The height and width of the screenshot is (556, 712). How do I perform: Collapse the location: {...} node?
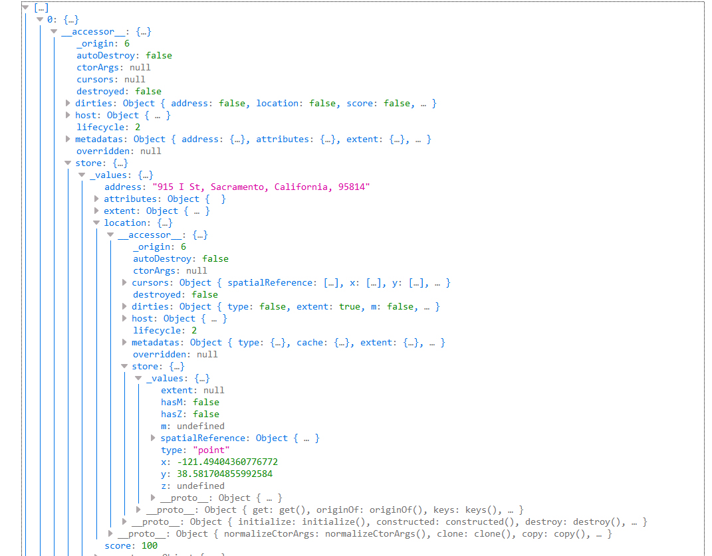click(96, 223)
